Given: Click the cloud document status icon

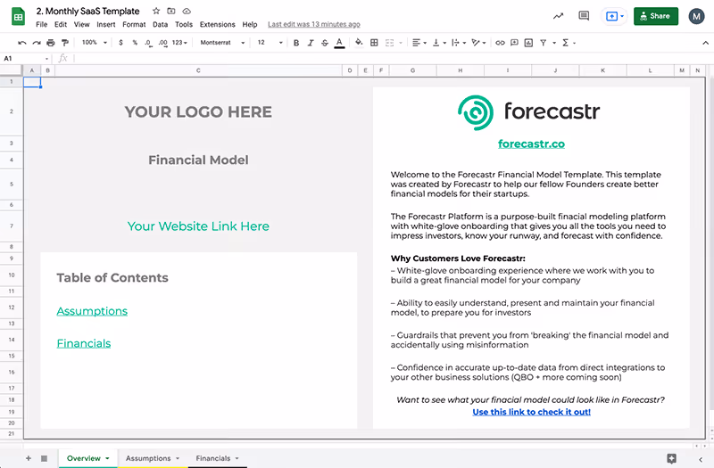Looking at the screenshot, I should (187, 11).
